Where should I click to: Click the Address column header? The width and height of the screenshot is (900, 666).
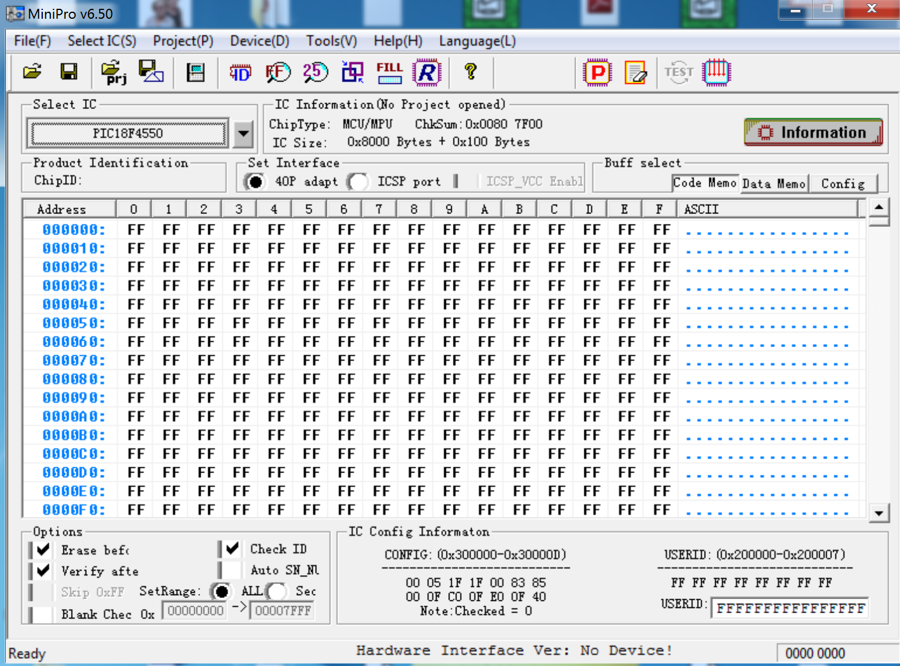coord(69,209)
